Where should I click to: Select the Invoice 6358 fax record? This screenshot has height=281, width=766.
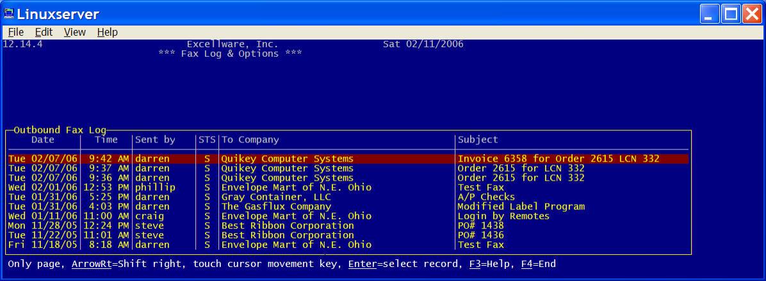tap(558, 158)
